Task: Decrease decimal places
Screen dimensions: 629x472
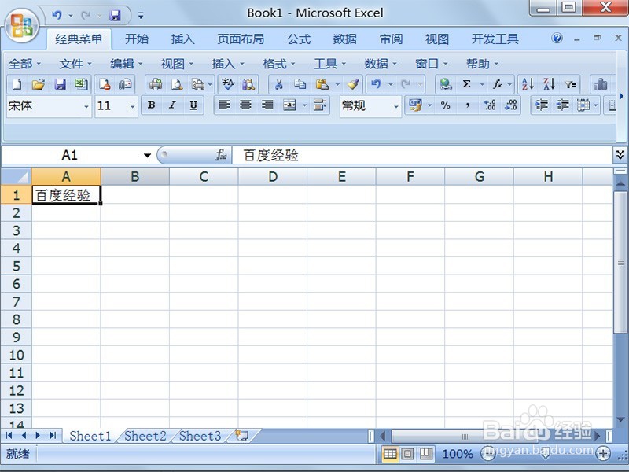Action: (x=510, y=105)
